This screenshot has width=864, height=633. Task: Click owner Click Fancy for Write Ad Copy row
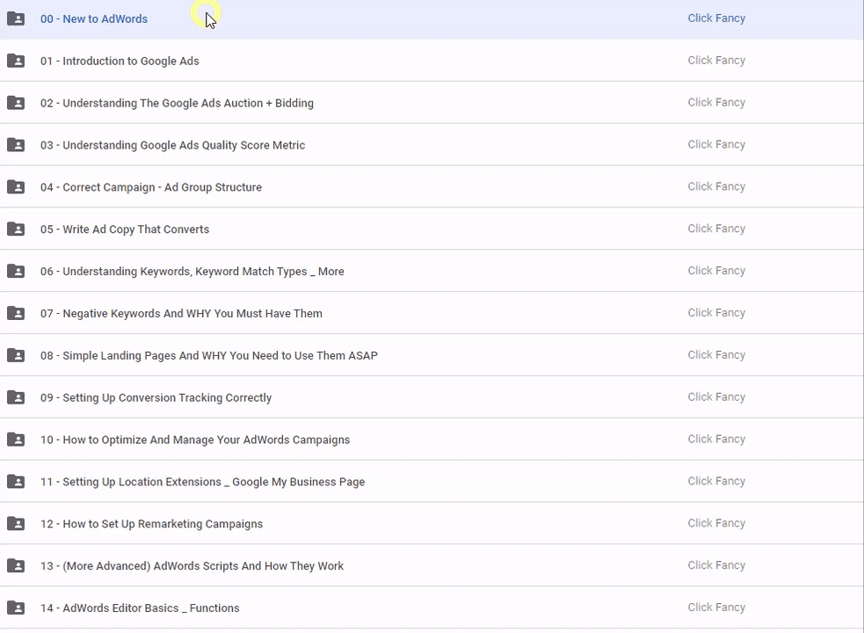(716, 229)
